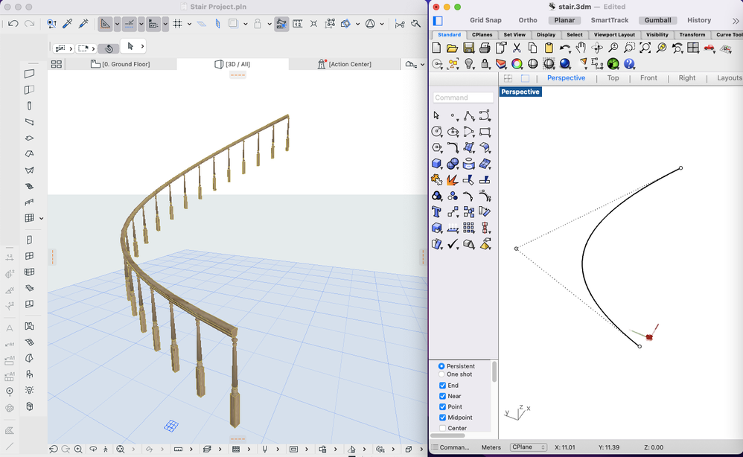Viewport: 743px width, 457px height.
Task: Open the CPlane dropdown in status bar
Action: point(529,447)
